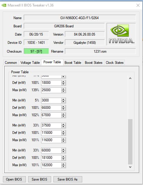
Task: Increase the 115000 Def value with up arrow
Action: [x=63, y=131]
